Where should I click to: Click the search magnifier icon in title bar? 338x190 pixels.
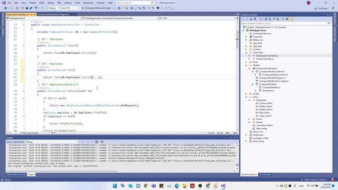click(152, 3)
